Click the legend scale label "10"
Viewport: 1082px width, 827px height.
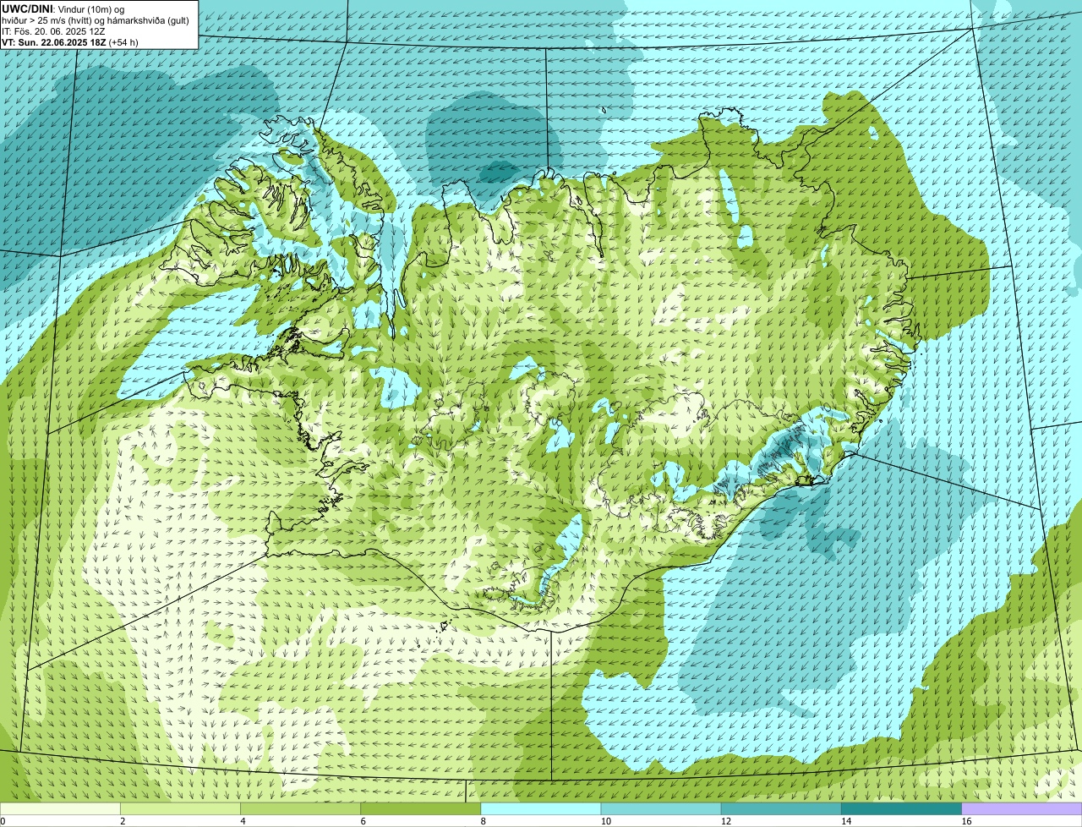tap(605, 821)
